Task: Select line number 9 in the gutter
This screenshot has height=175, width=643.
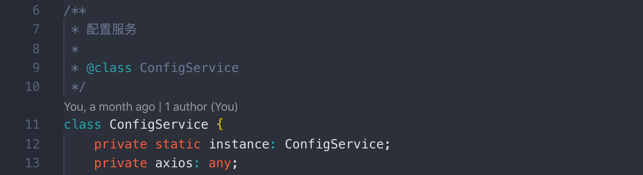Action: click(x=36, y=68)
